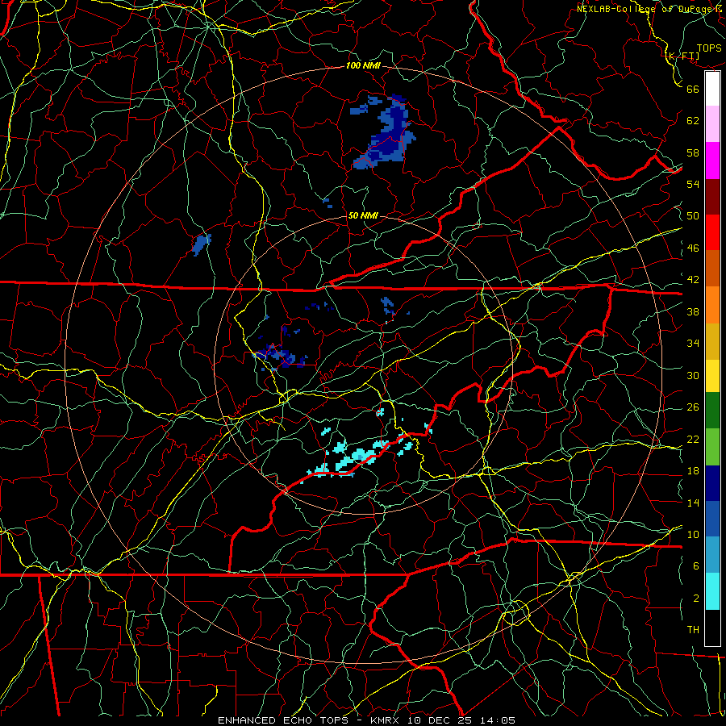Click the black TH legend swatch
The width and height of the screenshot is (726, 726).
[712, 628]
